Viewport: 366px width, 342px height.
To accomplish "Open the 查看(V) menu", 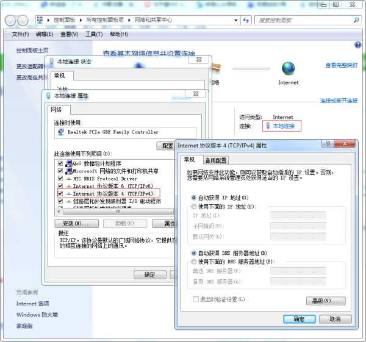I will tap(70, 34).
